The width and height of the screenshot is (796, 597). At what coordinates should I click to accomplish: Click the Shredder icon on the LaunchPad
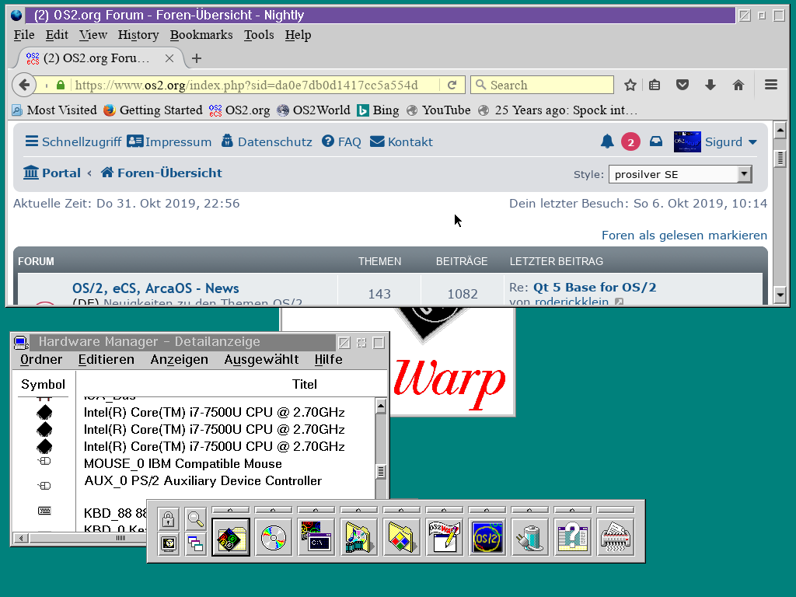(615, 538)
